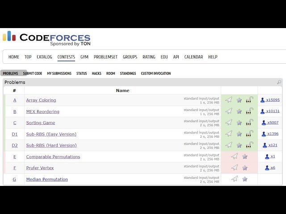Viewport: 286px width, 214px height.
Task: Click the Codeforces logo
Action: tap(46, 38)
